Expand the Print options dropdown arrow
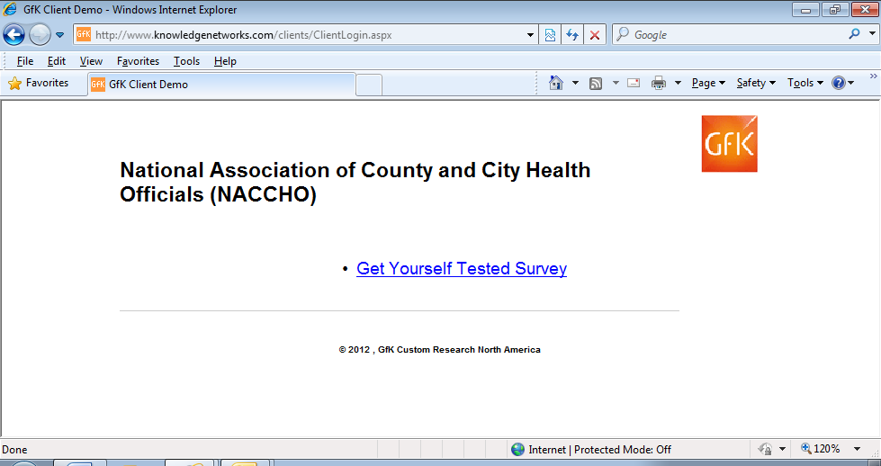881x466 pixels. [x=678, y=83]
